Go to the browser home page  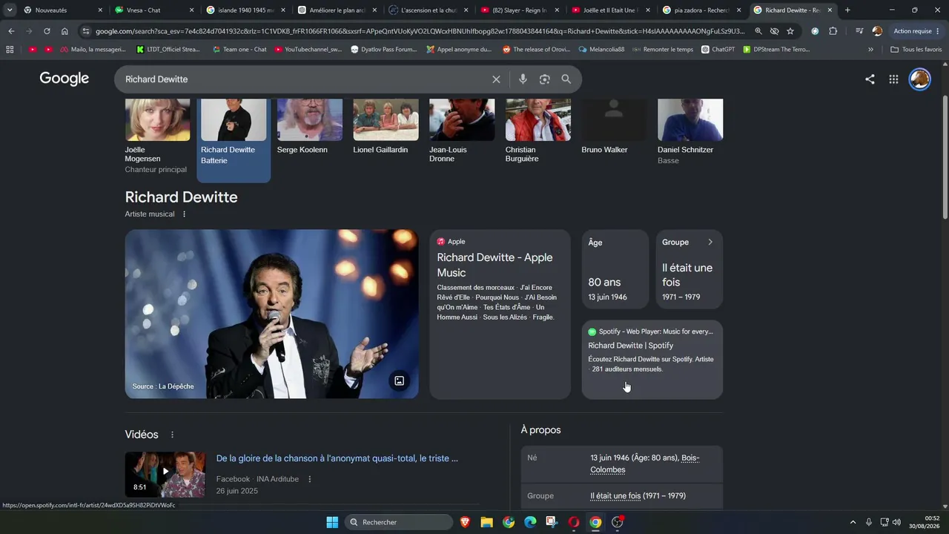65,31
